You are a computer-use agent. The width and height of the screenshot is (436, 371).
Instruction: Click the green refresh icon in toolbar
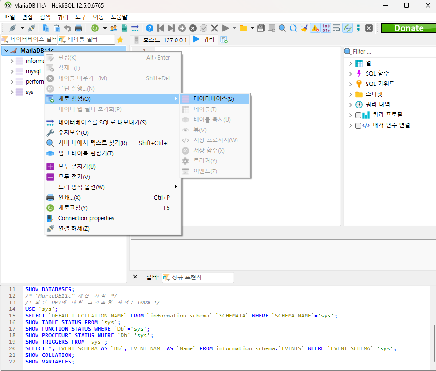(95, 28)
